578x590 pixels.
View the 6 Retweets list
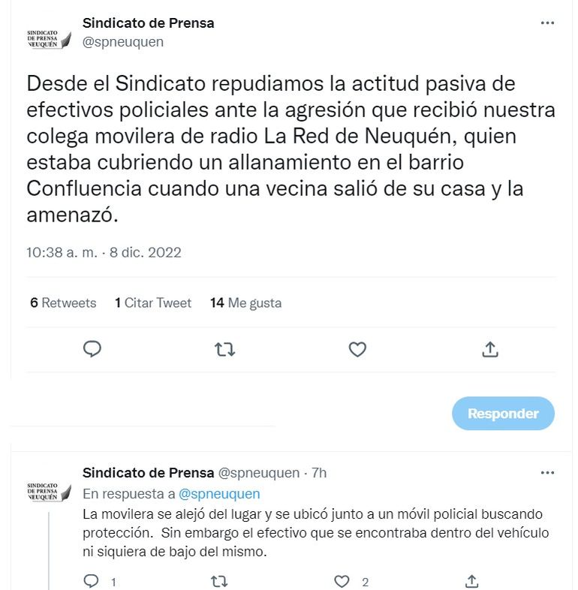63,303
